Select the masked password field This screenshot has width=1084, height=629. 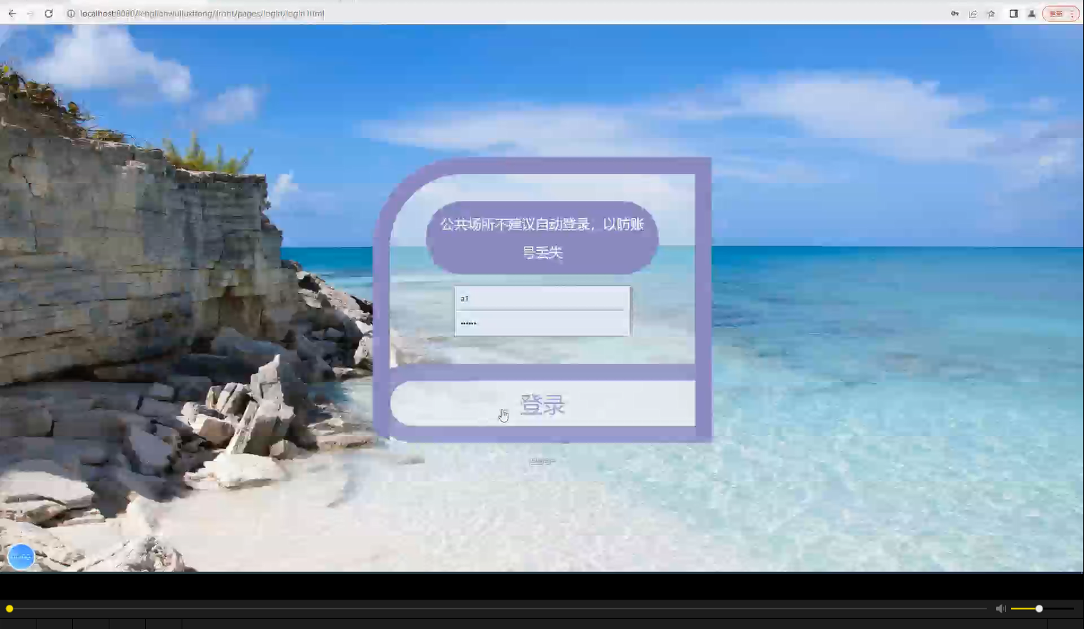[x=541, y=322]
